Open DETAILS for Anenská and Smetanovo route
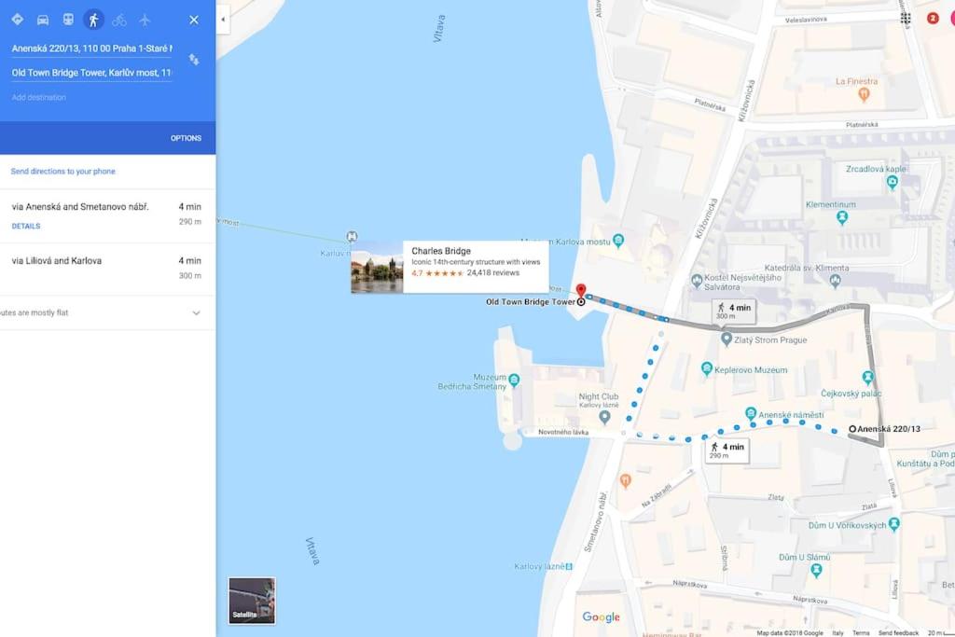 coord(26,226)
